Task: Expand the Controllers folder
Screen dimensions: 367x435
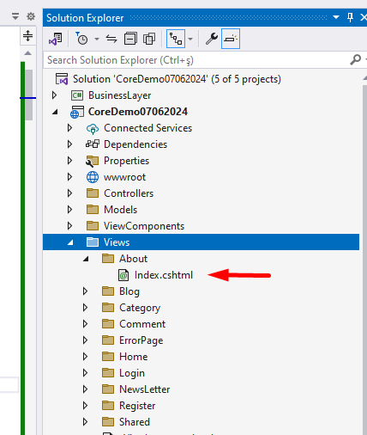Action: (69, 193)
